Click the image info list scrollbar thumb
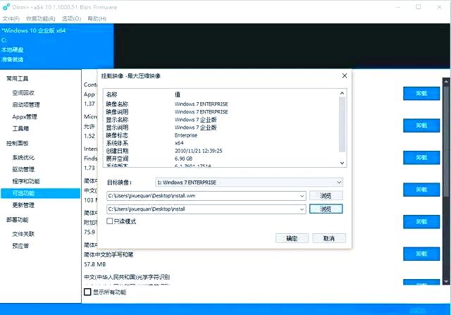This screenshot has height=315, width=451. (342, 124)
